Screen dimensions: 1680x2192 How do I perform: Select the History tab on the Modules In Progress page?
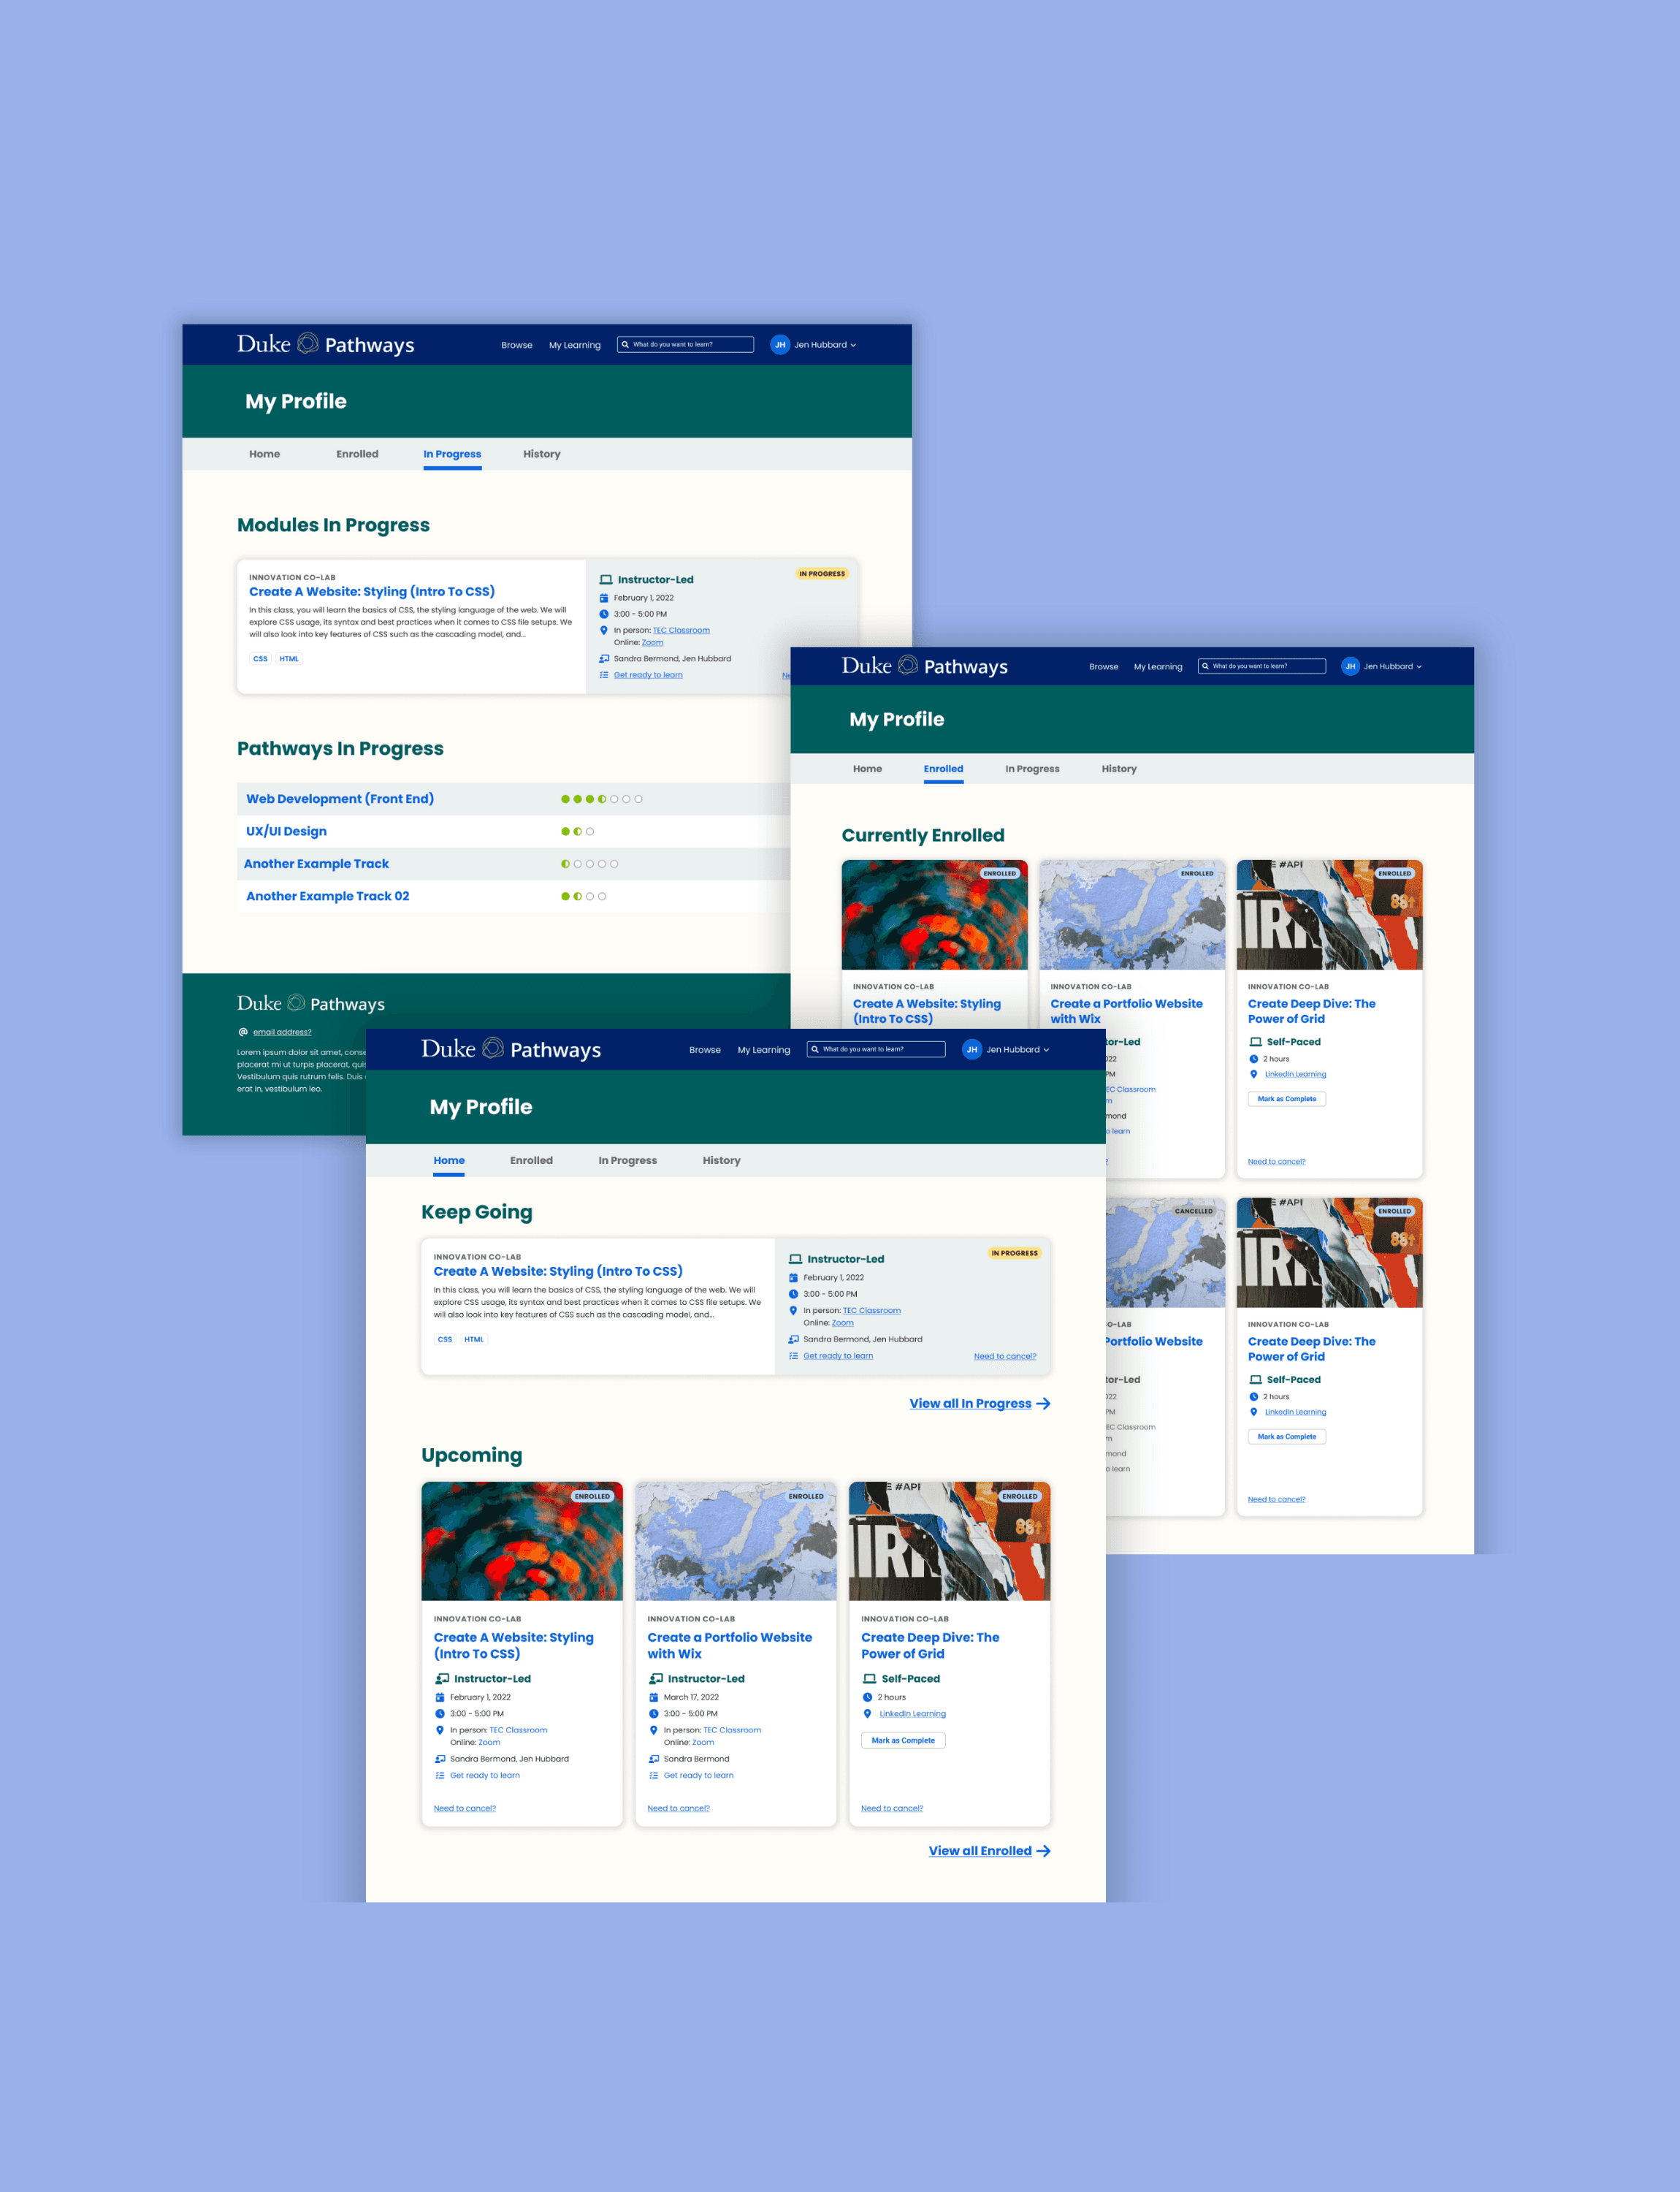(541, 454)
